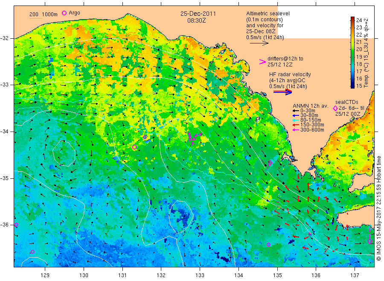
Task: Click longitude axis label 135
Action: click(x=277, y=275)
